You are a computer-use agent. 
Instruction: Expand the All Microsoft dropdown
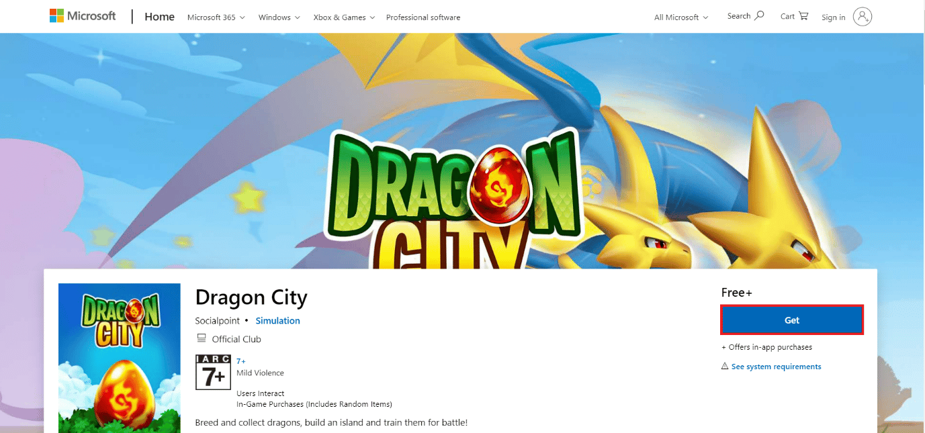pos(681,17)
